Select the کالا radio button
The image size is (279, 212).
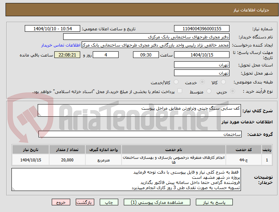click(x=223, y=82)
